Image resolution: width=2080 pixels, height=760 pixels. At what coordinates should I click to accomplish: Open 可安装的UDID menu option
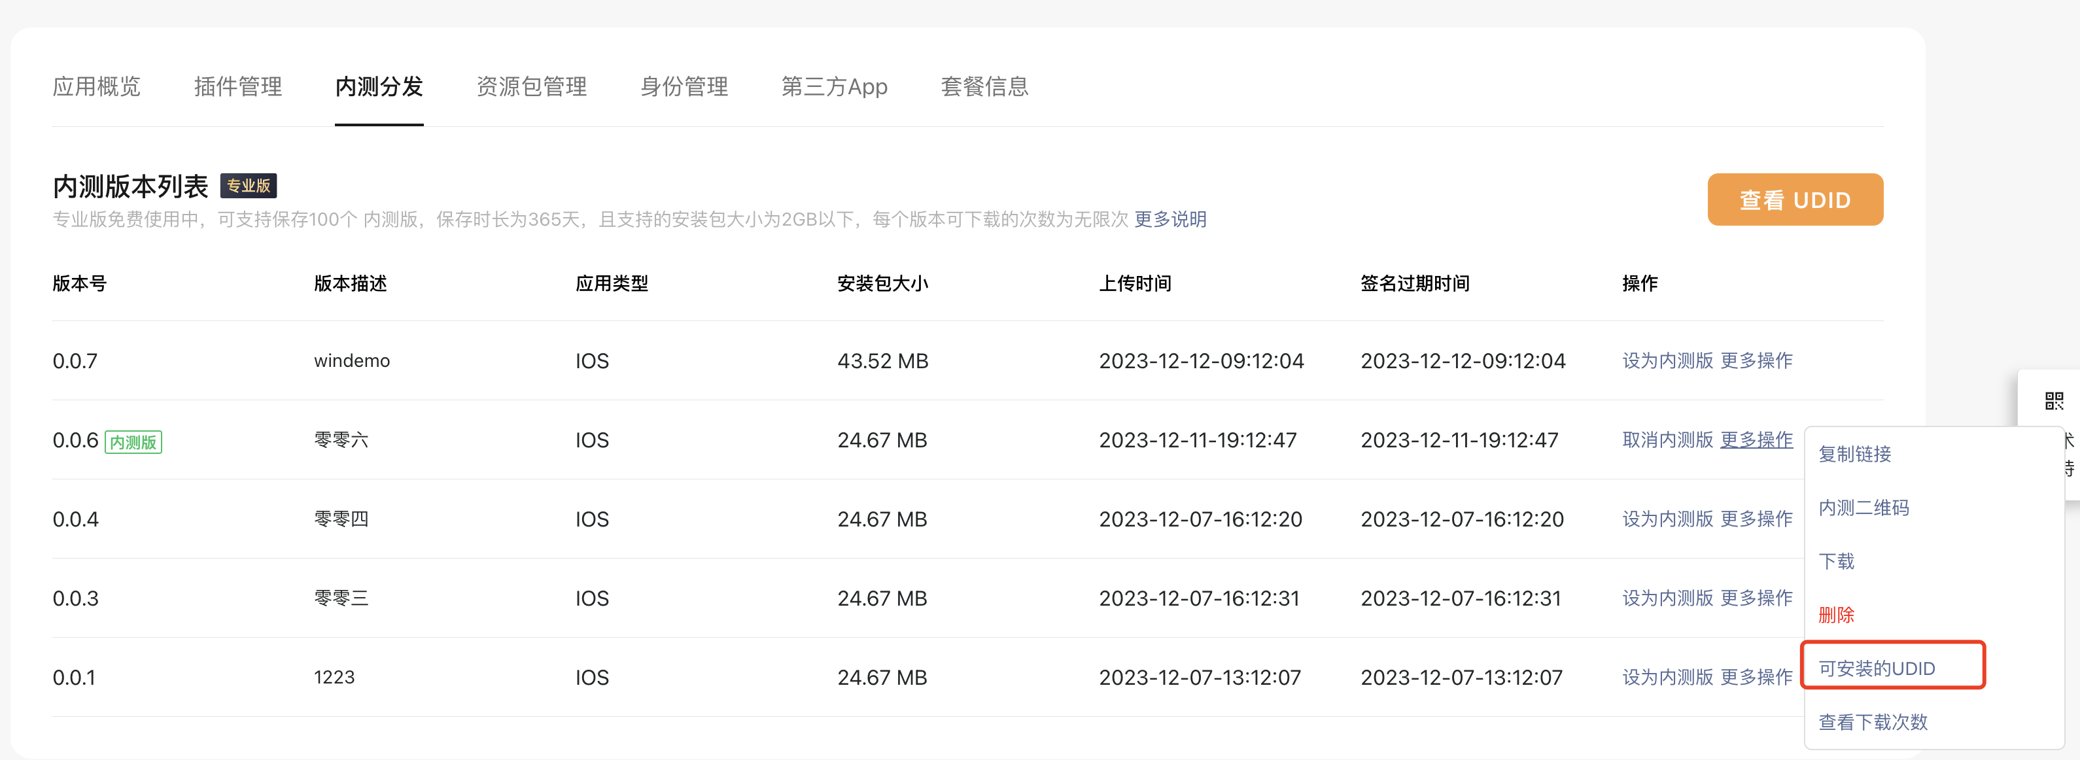(x=1876, y=668)
